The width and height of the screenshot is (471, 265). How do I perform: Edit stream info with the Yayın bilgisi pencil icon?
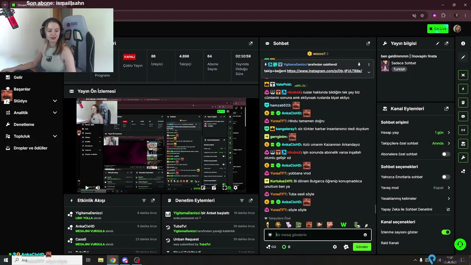pyautogui.click(x=438, y=43)
